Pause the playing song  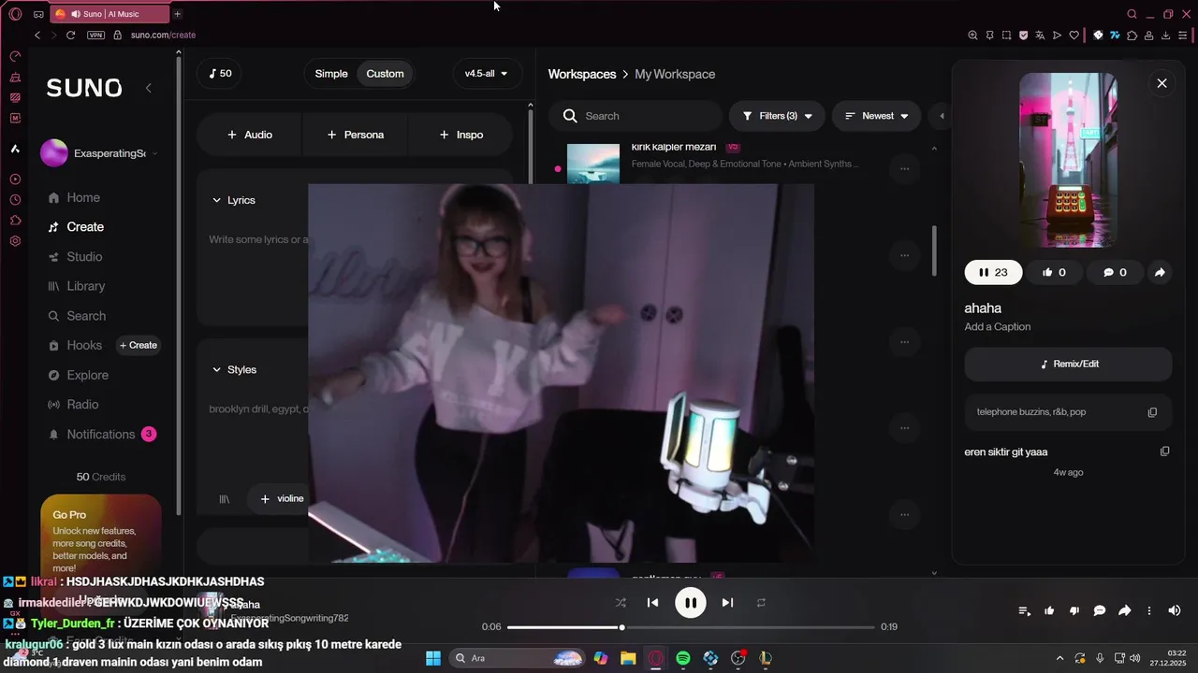pyautogui.click(x=691, y=603)
